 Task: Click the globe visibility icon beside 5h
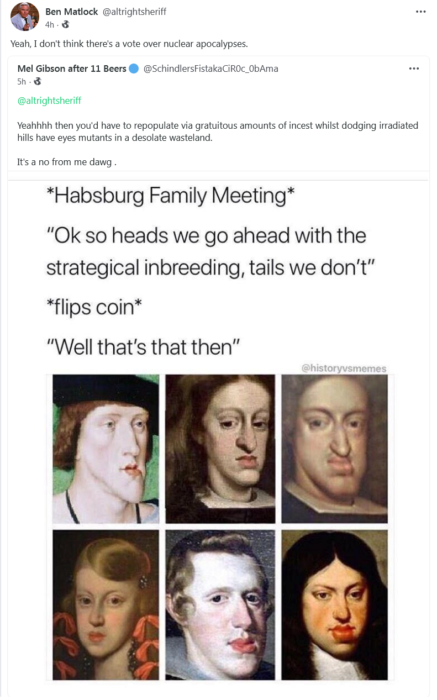[38, 81]
